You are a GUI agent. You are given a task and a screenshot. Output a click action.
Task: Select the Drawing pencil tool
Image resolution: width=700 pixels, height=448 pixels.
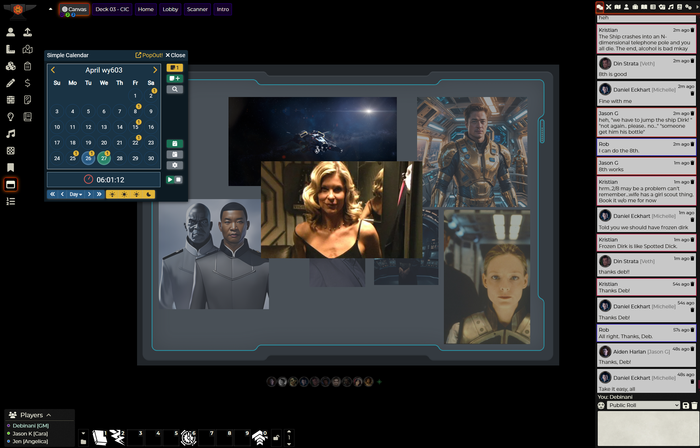click(x=11, y=83)
